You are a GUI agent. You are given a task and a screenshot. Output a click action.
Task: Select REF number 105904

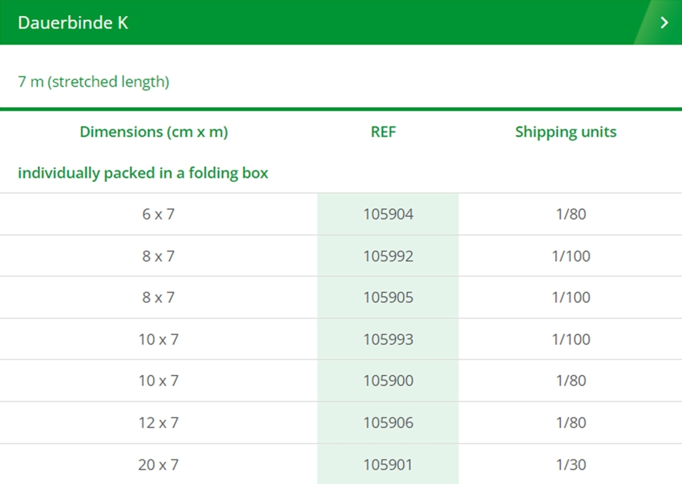point(388,214)
